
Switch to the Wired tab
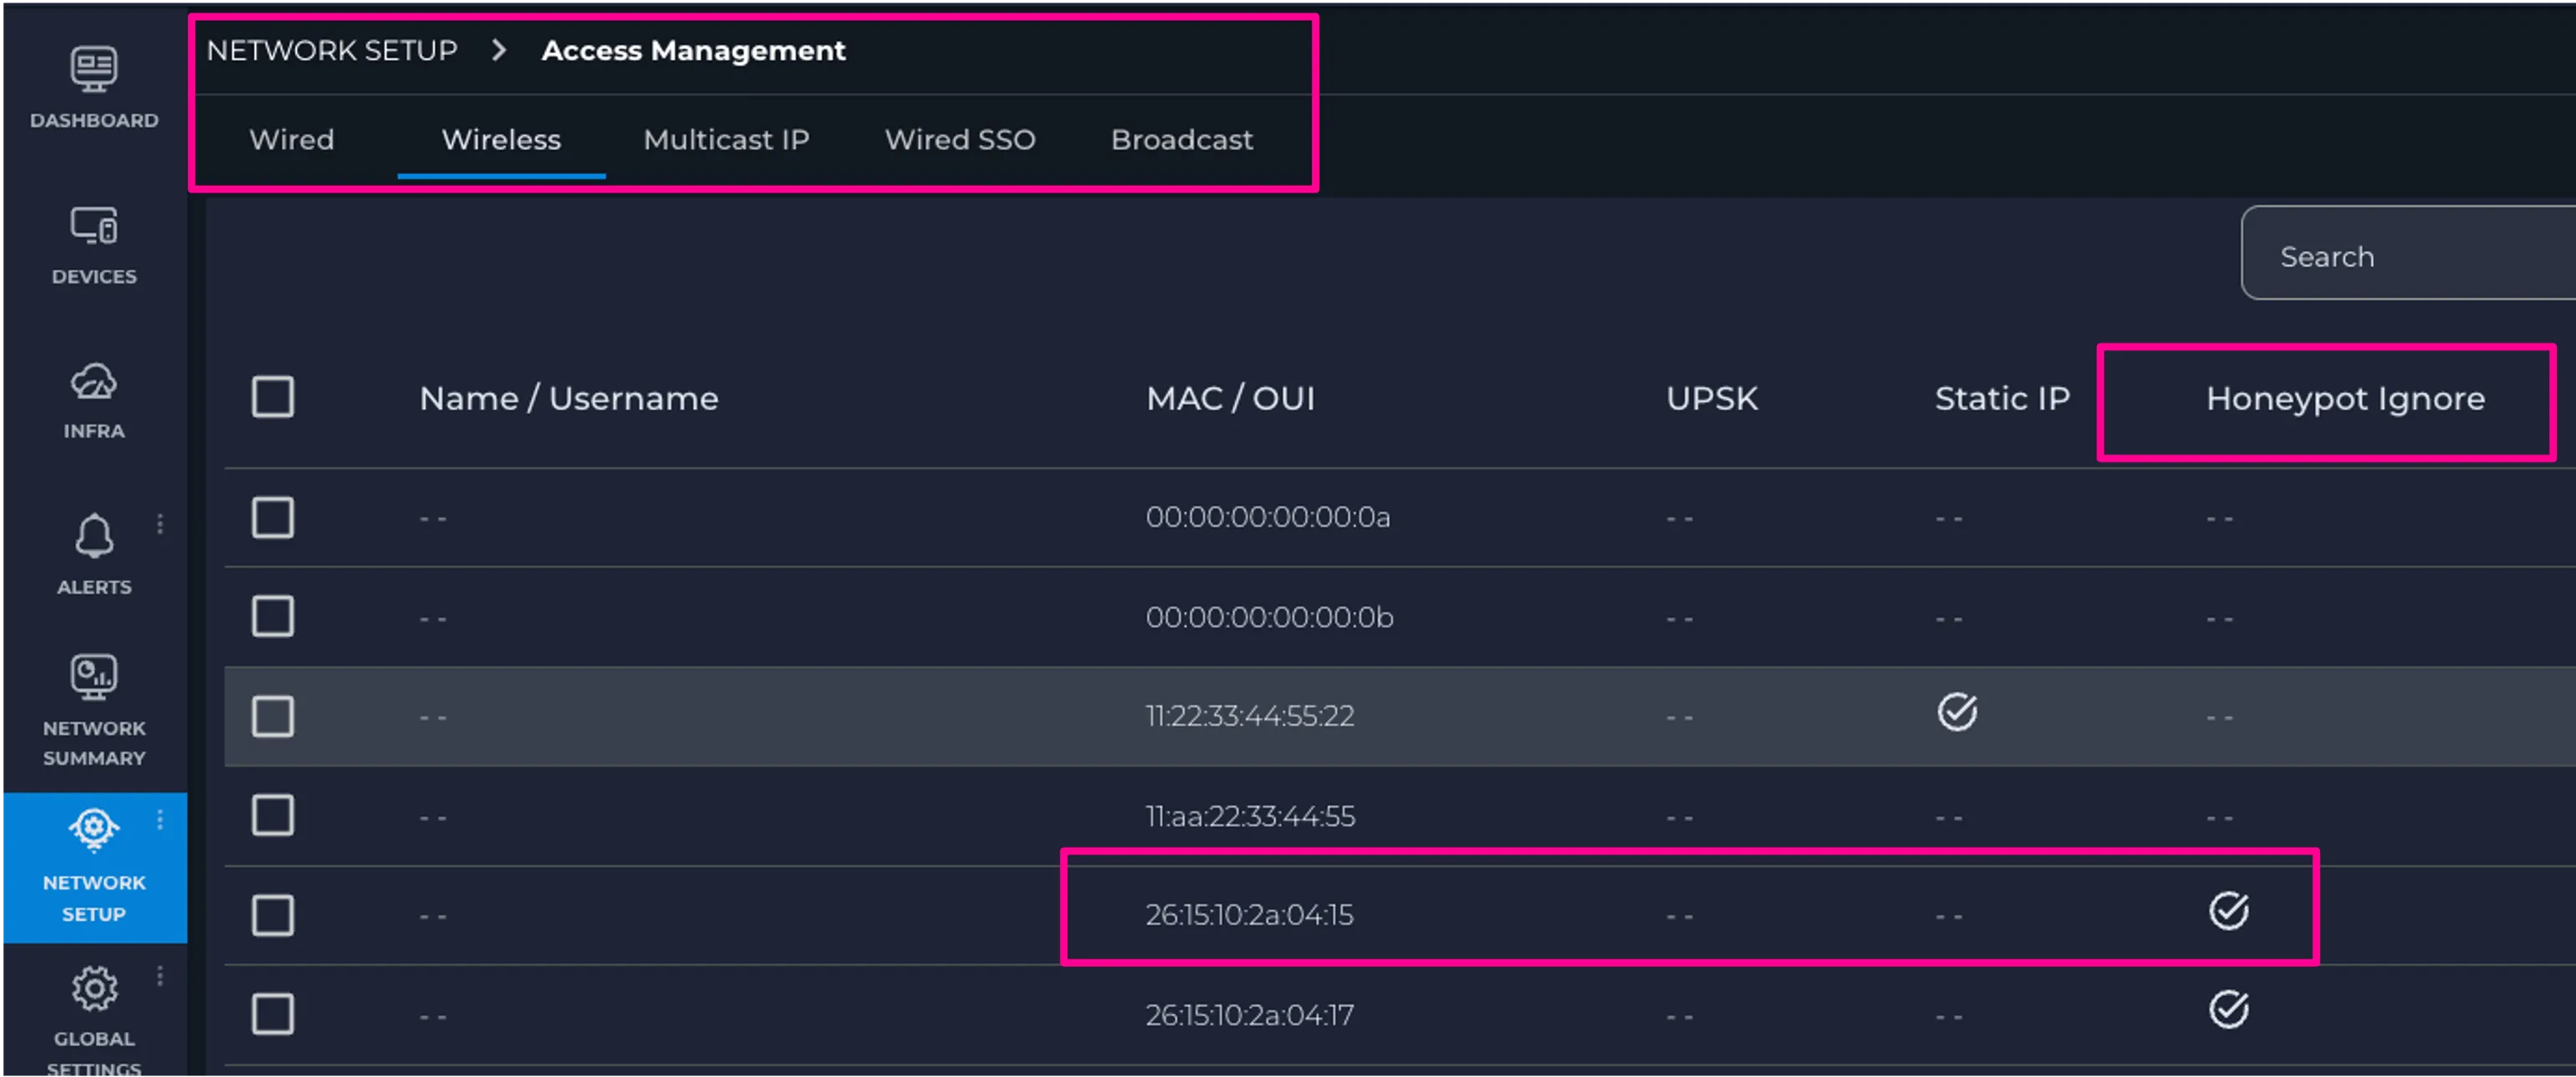[x=292, y=140]
